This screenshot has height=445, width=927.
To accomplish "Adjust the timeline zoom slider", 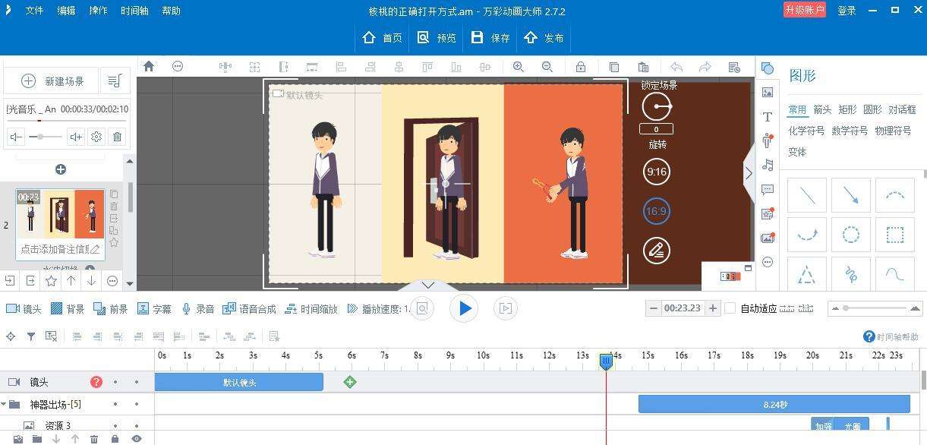I will pyautogui.click(x=875, y=308).
